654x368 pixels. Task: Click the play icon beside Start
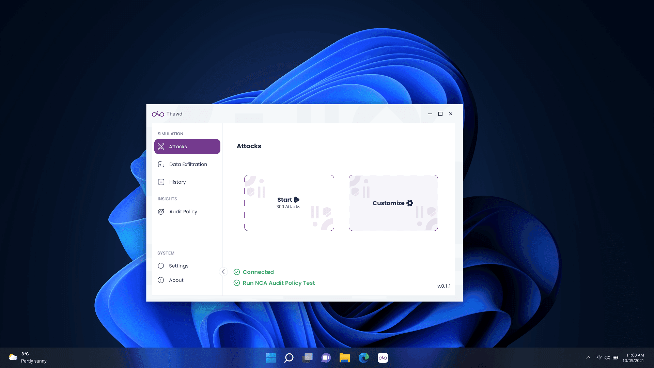297,200
